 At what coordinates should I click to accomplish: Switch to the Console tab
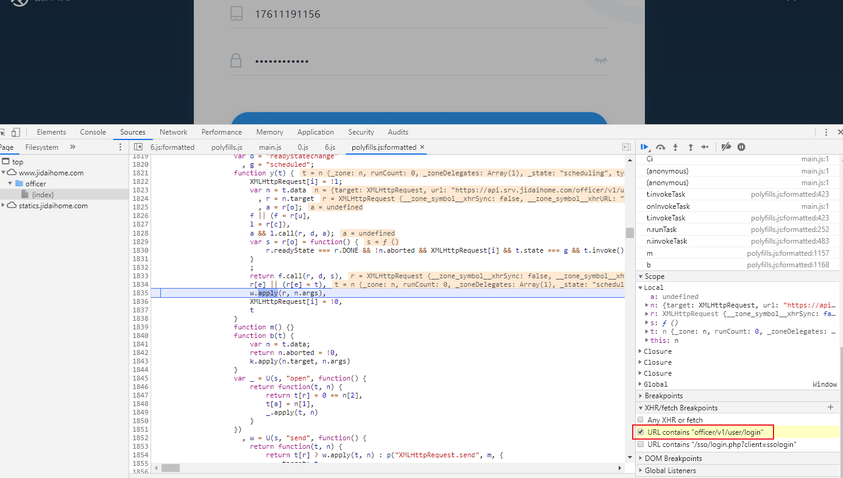(x=93, y=132)
